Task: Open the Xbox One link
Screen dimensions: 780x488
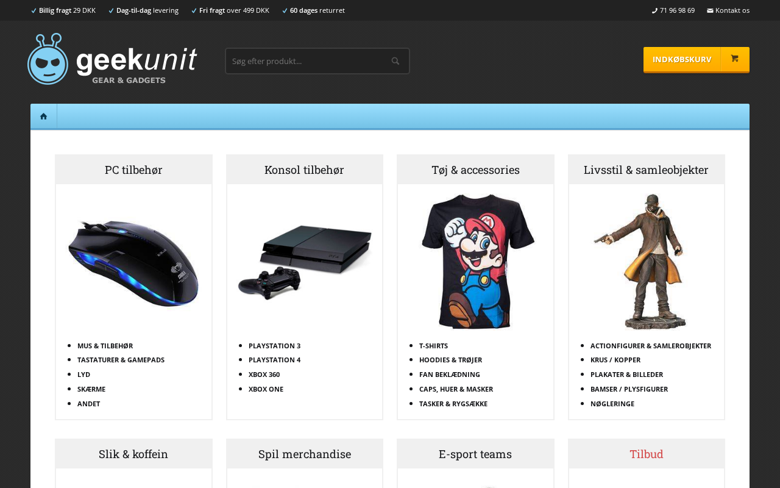Action: (x=266, y=389)
